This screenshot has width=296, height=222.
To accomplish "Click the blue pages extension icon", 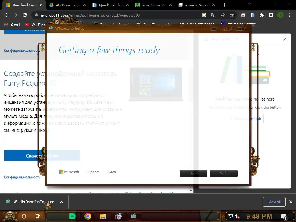I will [x=253, y=15].
